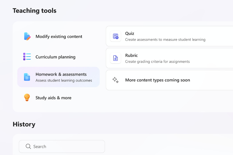Screen dimensions: 233x155
Task: Click the 'Create assessments to measure student learning' description
Action: 165,39
